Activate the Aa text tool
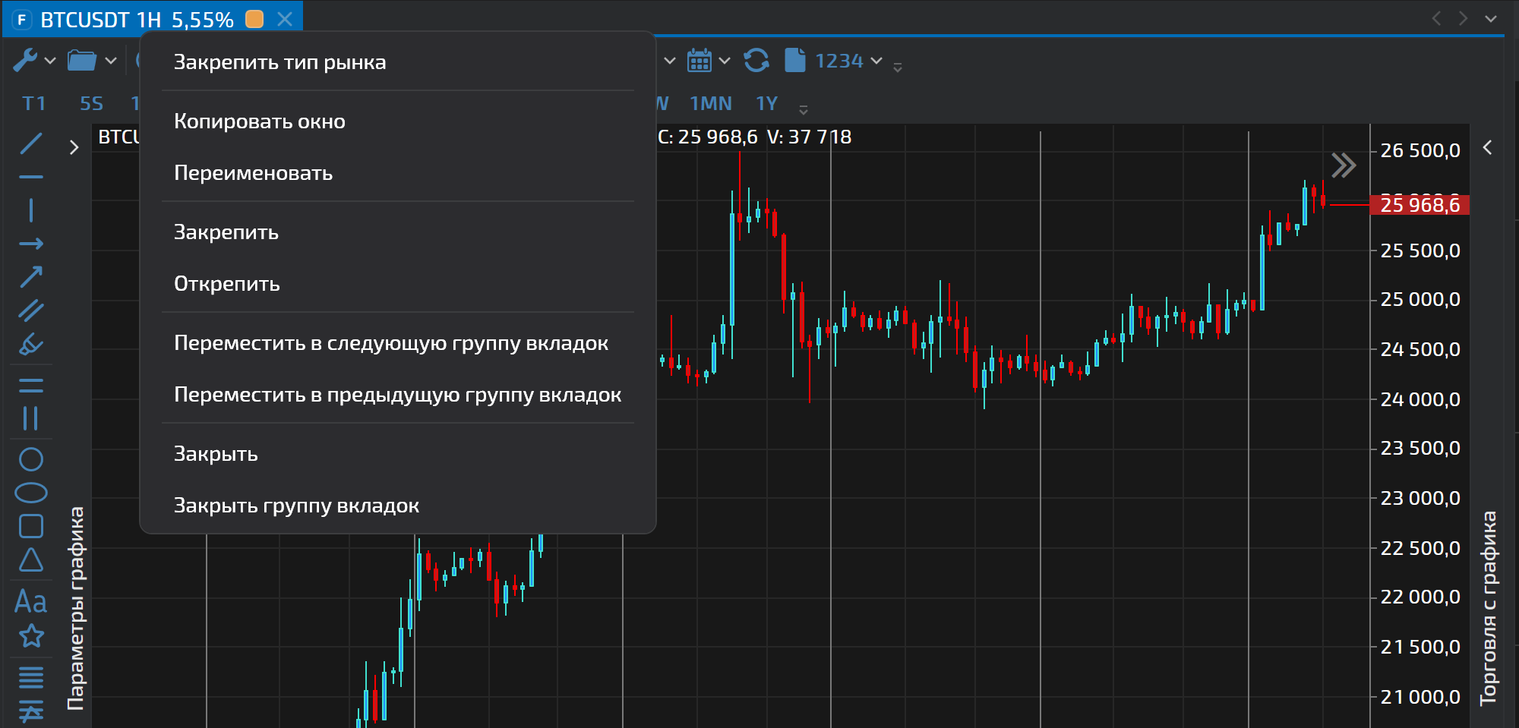The image size is (1519, 728). (30, 601)
